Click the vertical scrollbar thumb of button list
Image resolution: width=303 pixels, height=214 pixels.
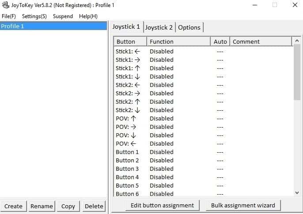(x=297, y=72)
